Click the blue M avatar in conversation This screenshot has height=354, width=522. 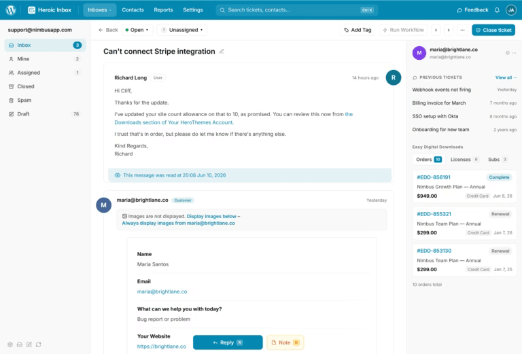(103, 205)
